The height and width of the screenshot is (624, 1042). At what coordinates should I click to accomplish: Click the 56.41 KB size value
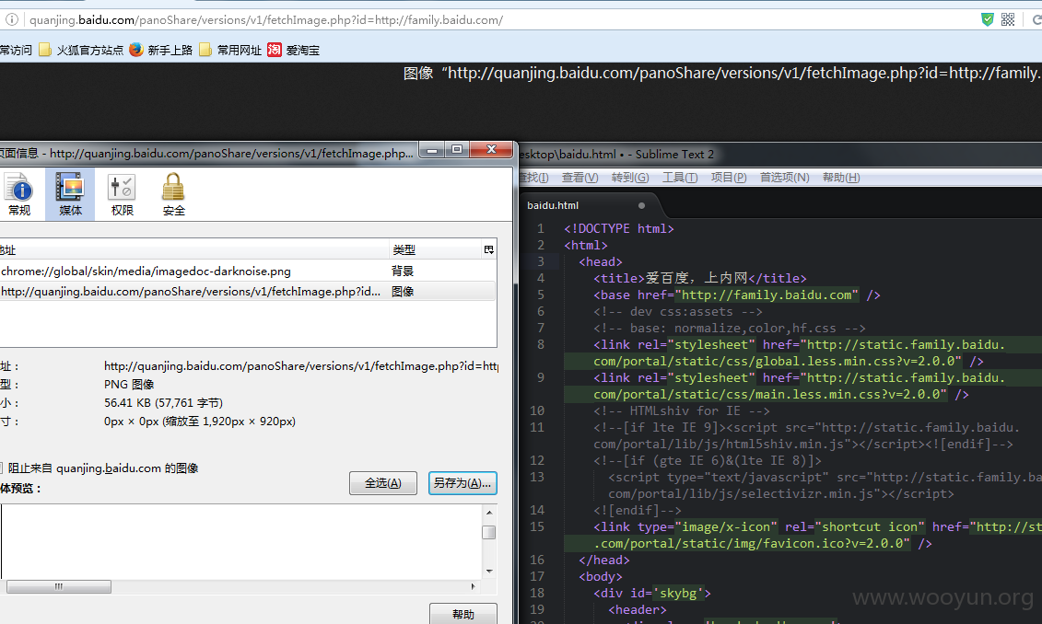click(x=163, y=403)
